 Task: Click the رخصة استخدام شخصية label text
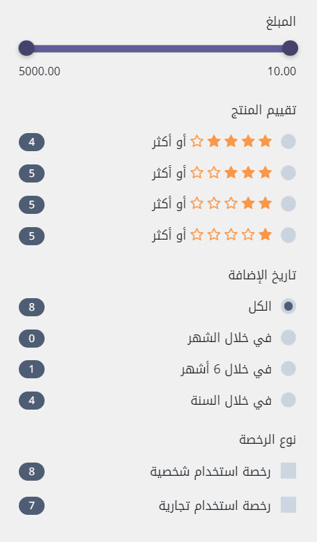pyautogui.click(x=210, y=472)
